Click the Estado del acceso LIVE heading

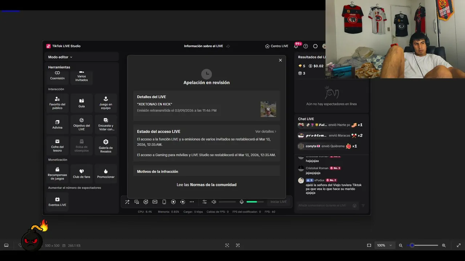(158, 132)
